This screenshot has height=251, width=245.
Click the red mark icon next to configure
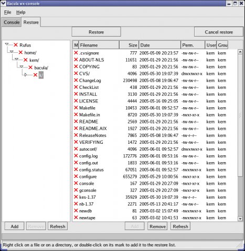76,176
